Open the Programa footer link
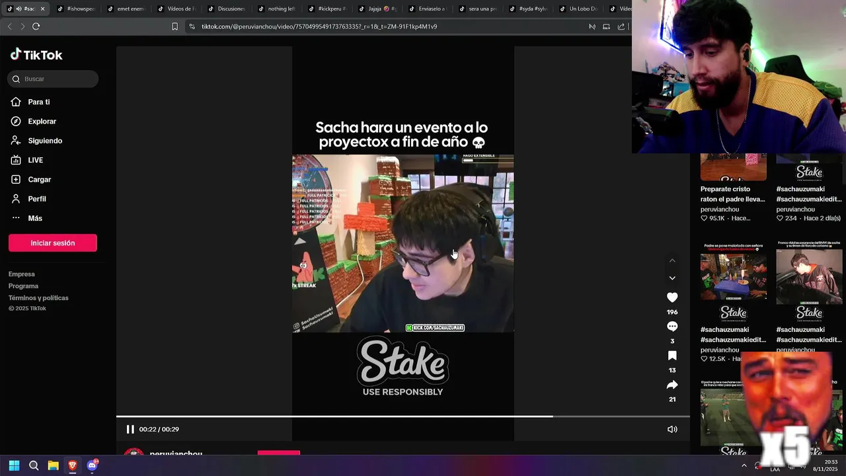The width and height of the screenshot is (846, 476). point(23,286)
